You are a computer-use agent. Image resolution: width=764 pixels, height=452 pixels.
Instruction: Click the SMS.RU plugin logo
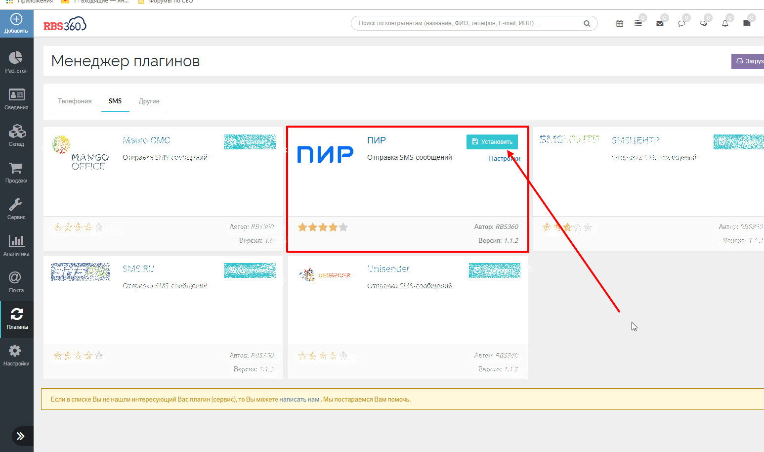(x=81, y=272)
